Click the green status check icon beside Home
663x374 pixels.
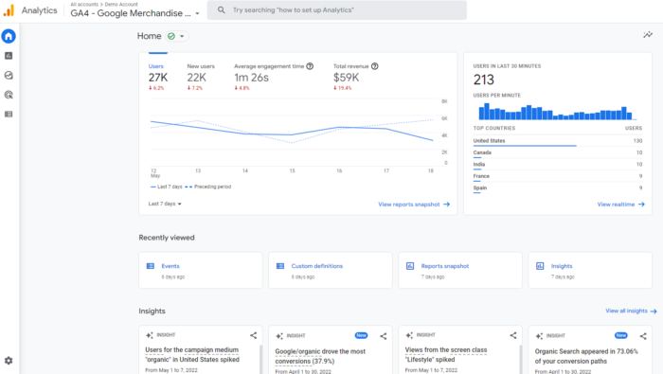[171, 36]
